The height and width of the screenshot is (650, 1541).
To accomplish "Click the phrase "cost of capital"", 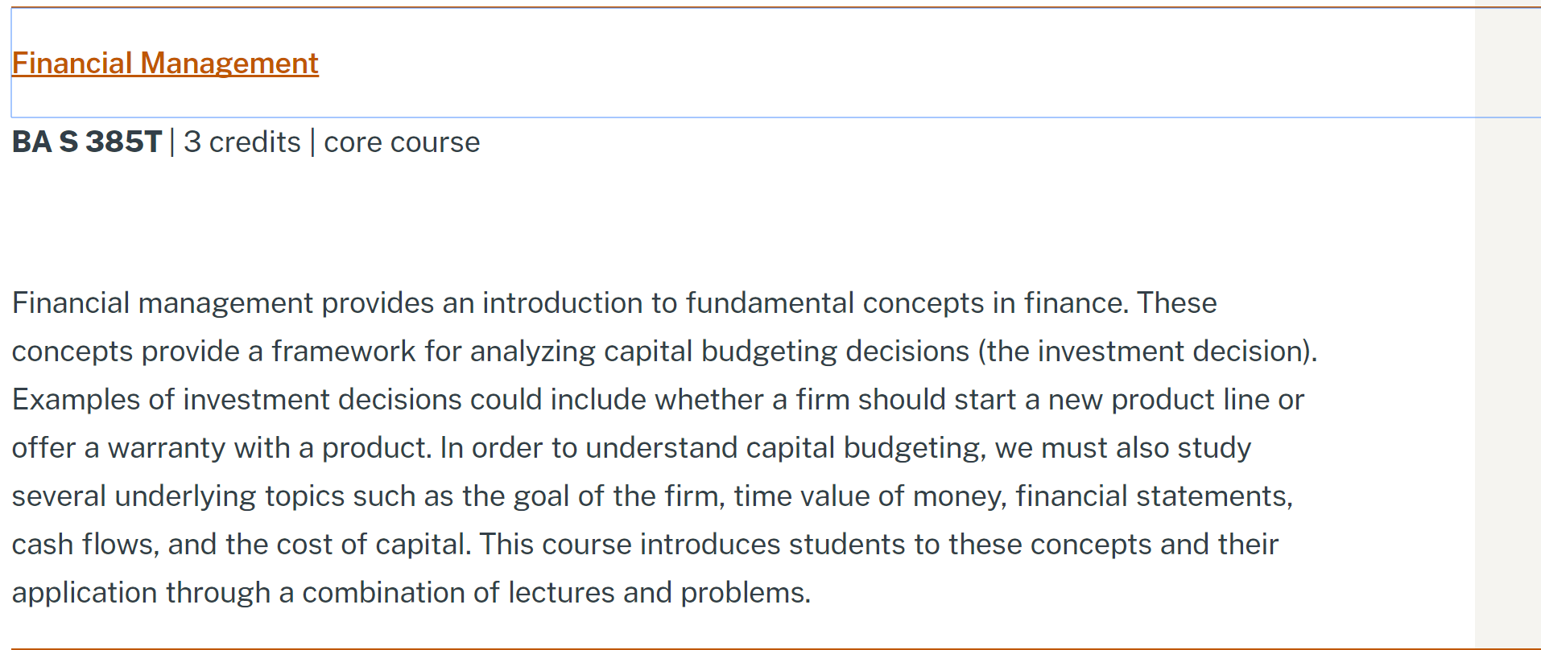I will tap(373, 545).
